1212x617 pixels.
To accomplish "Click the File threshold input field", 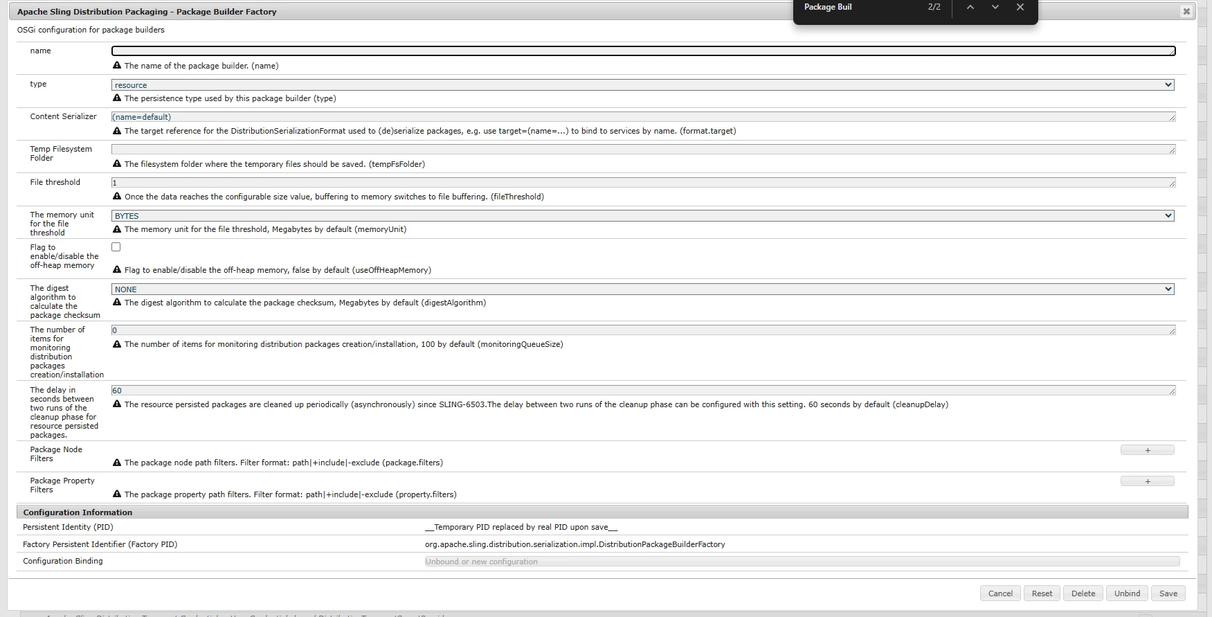I will pyautogui.click(x=643, y=183).
